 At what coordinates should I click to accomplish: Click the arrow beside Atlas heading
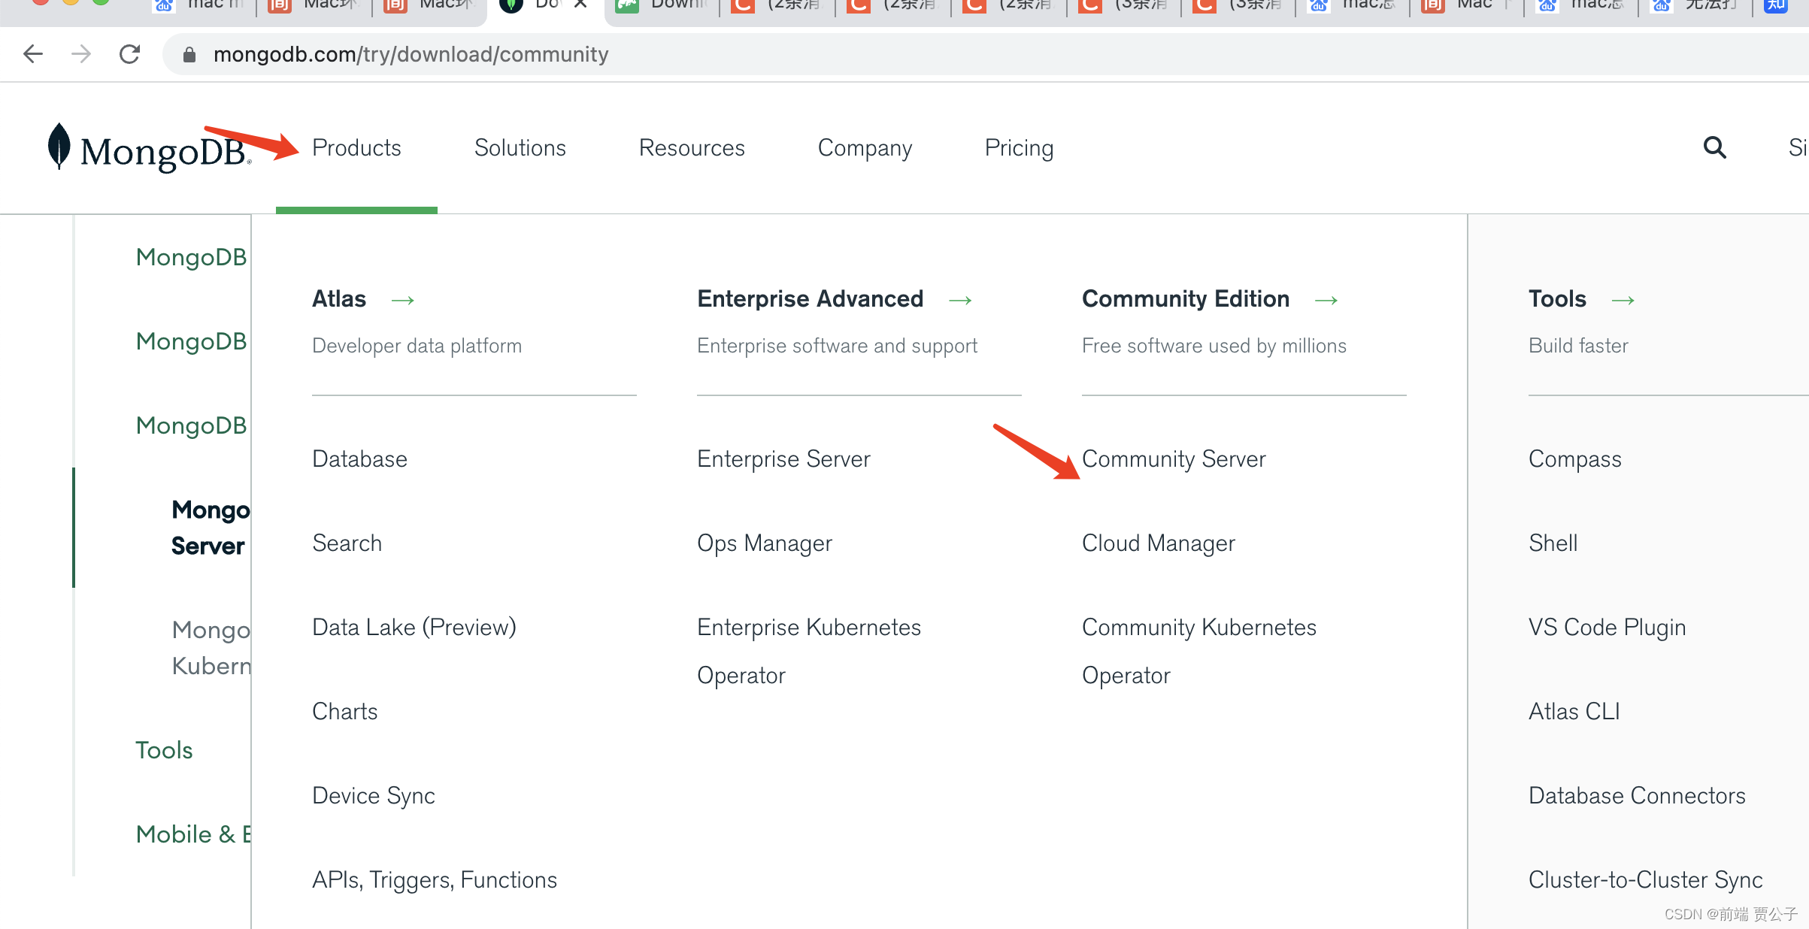(403, 300)
